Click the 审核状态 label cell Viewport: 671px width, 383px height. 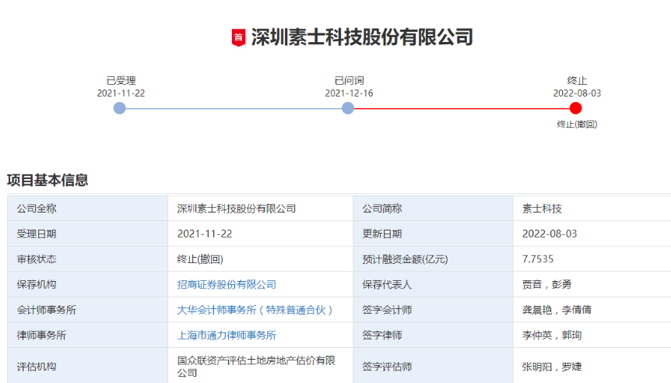click(88, 259)
